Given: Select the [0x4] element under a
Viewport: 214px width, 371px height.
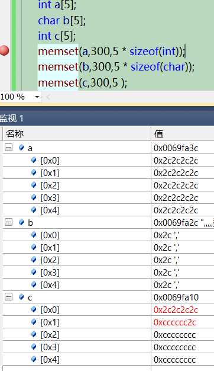Looking at the screenshot, I should point(50,210).
